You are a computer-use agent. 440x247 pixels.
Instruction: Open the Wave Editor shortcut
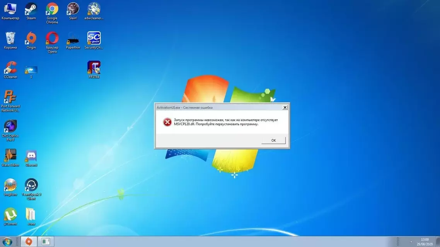[10, 158]
